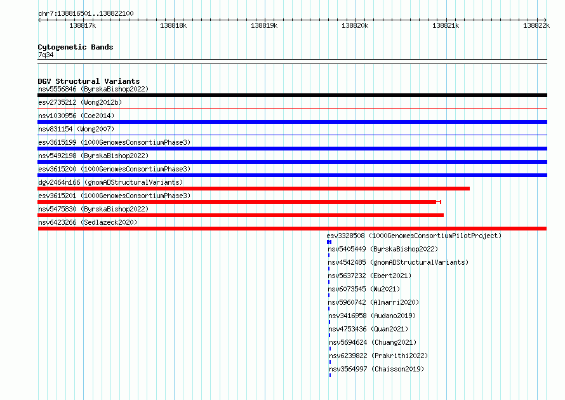Screen dimensions: 565x400
Task: Click nsv3564997 (Chaisson2019) label
Action: click(376, 369)
